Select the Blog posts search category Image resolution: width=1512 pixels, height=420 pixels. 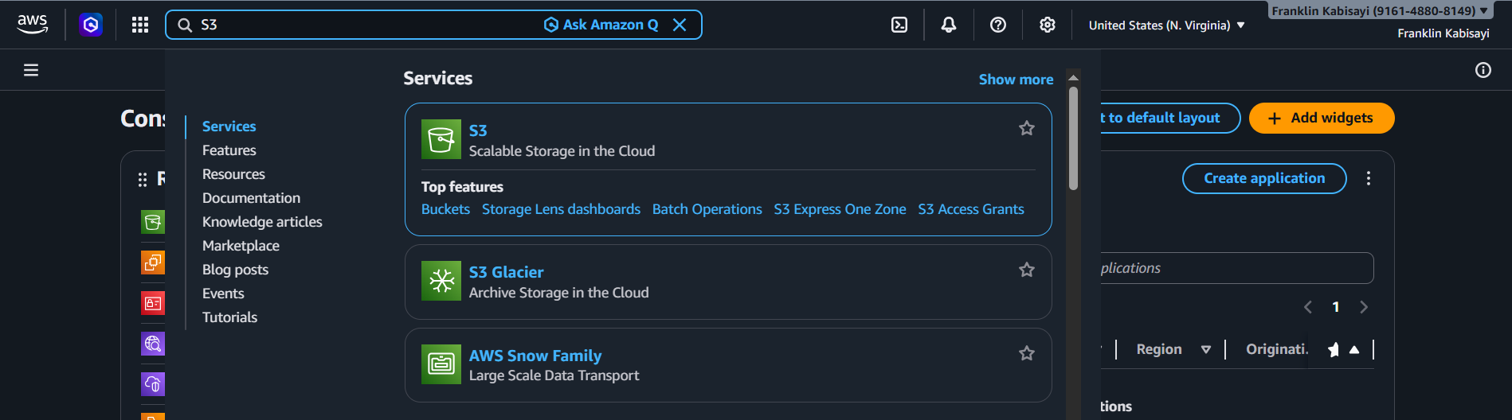(235, 270)
